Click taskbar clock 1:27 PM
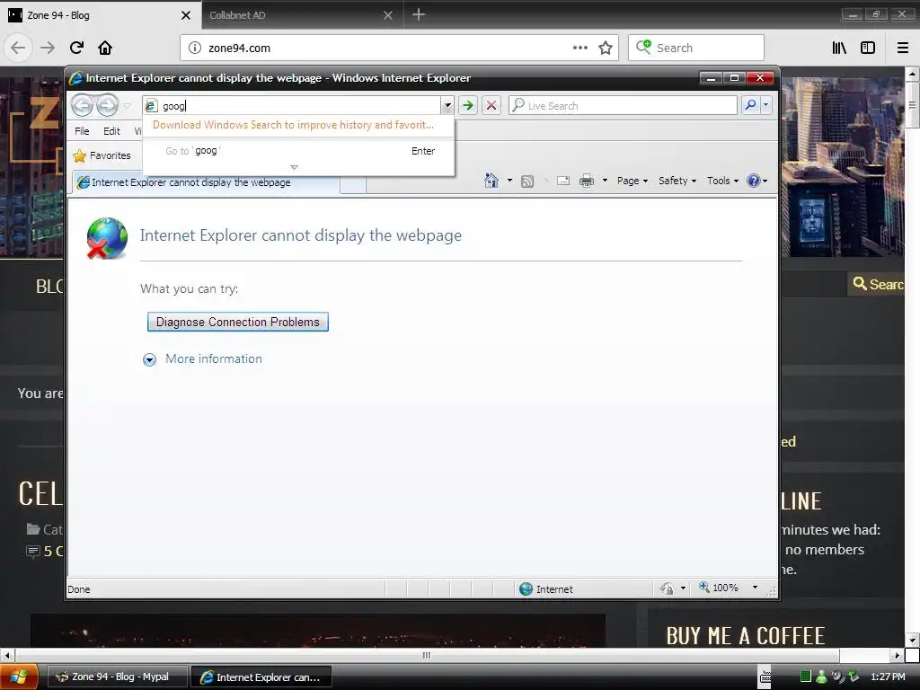 pyautogui.click(x=889, y=677)
